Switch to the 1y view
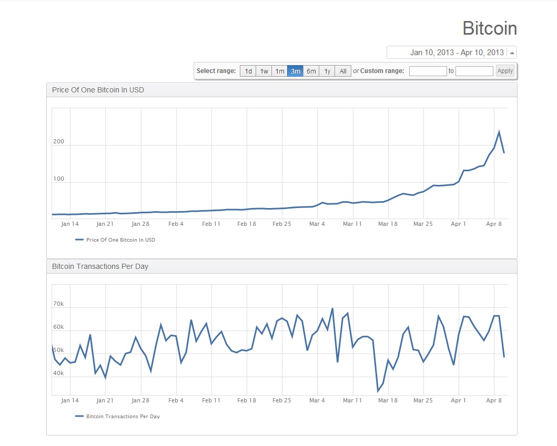 coord(327,71)
